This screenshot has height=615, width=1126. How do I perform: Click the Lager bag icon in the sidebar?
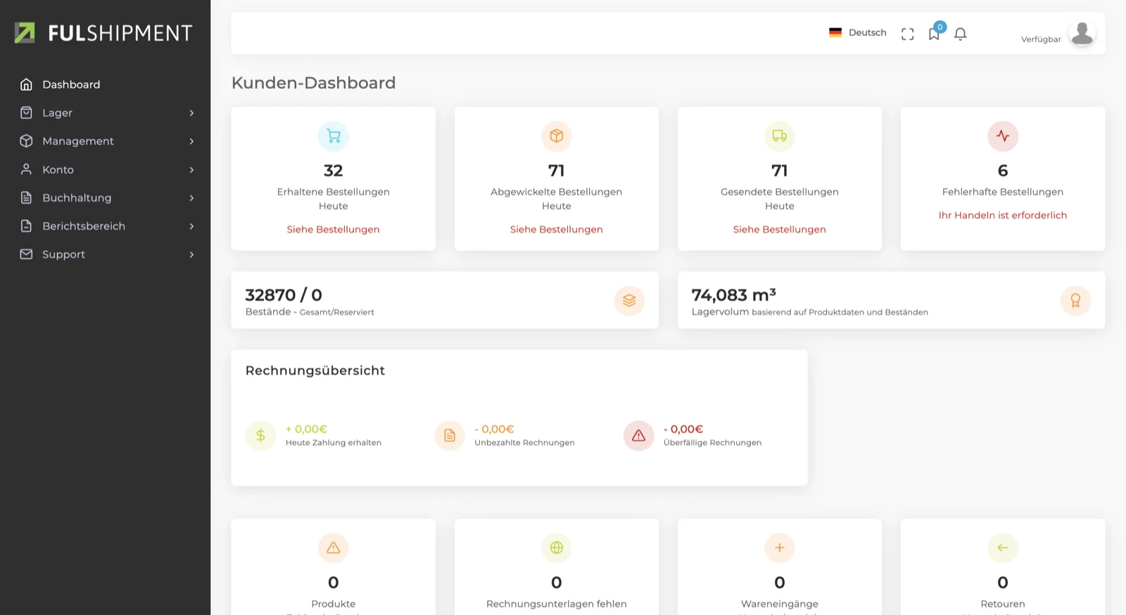[x=26, y=112]
